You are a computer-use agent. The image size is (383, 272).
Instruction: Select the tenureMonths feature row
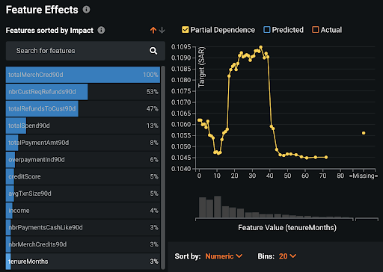[x=83, y=262]
